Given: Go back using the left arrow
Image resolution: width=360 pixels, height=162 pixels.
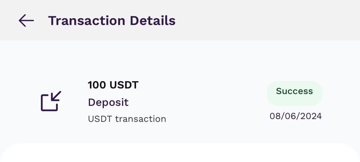Looking at the screenshot, I should 26,21.
